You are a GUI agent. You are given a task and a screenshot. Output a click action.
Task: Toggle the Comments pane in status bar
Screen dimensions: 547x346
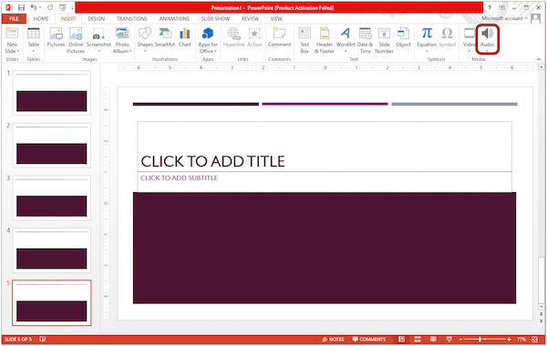[x=369, y=340]
